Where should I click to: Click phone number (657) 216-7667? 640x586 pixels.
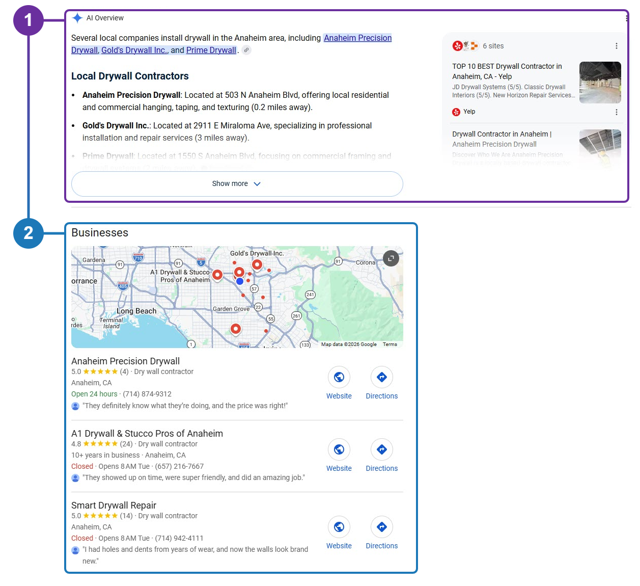179,466
